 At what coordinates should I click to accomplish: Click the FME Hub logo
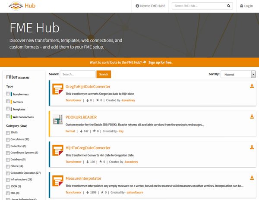22,6
